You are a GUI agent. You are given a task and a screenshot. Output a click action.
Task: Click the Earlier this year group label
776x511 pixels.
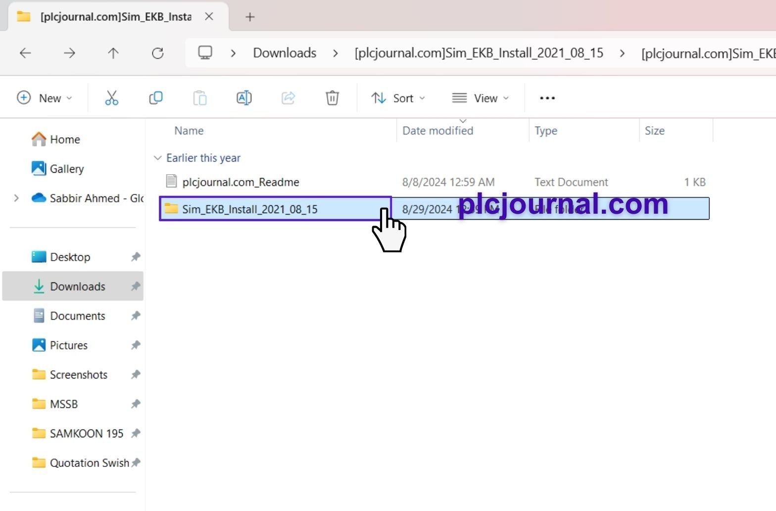pos(203,158)
